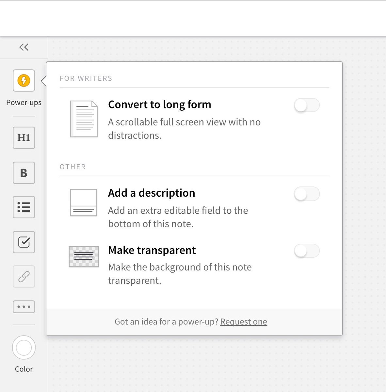Screen dimensions: 386x392
Task: Click the Color label text
Action: point(24,369)
